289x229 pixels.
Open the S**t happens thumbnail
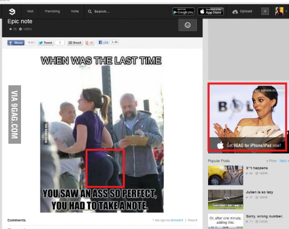point(225,175)
